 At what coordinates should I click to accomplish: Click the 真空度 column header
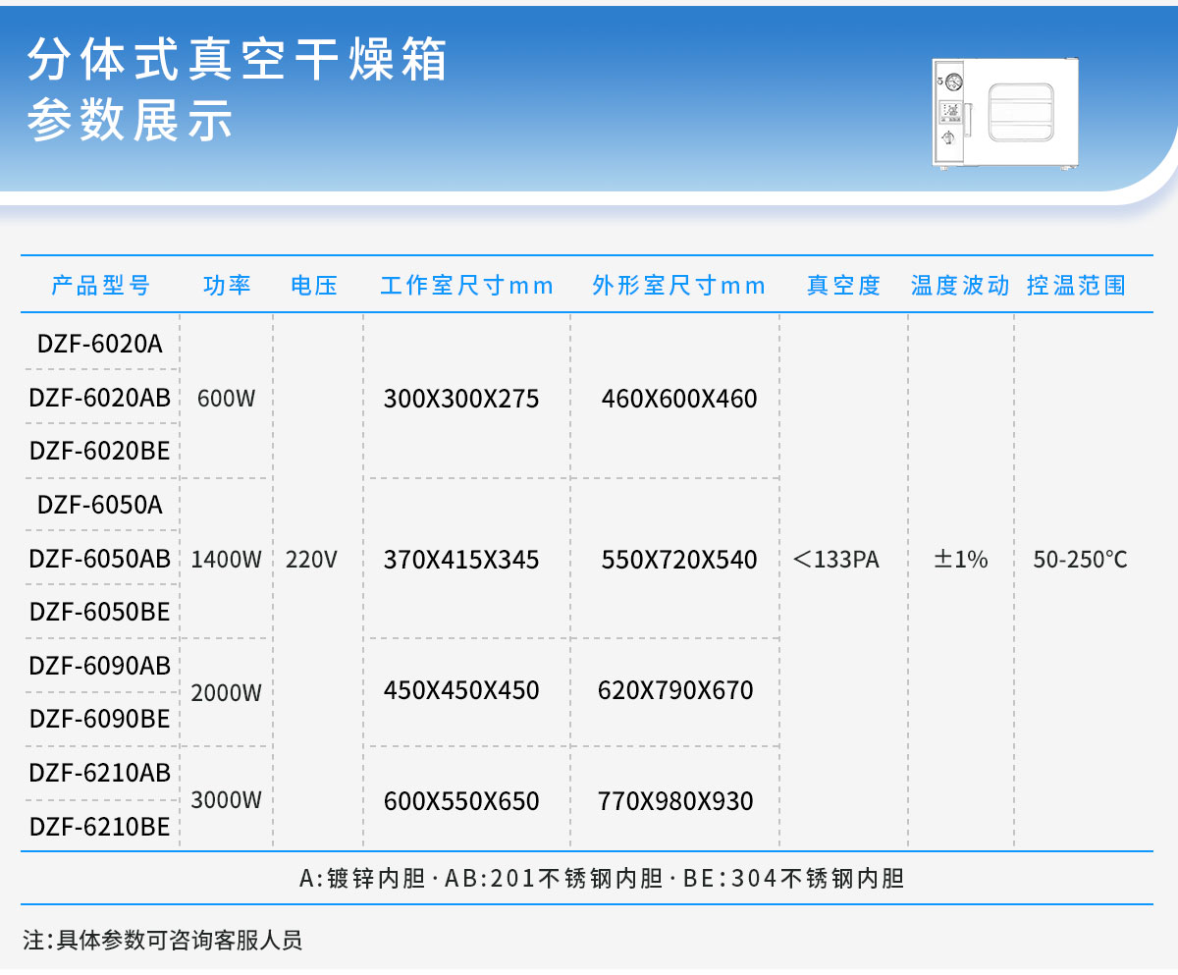click(843, 286)
